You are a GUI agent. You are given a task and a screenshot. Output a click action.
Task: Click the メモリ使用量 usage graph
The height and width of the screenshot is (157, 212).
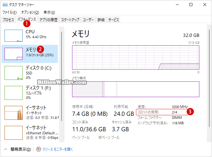coord(136,57)
